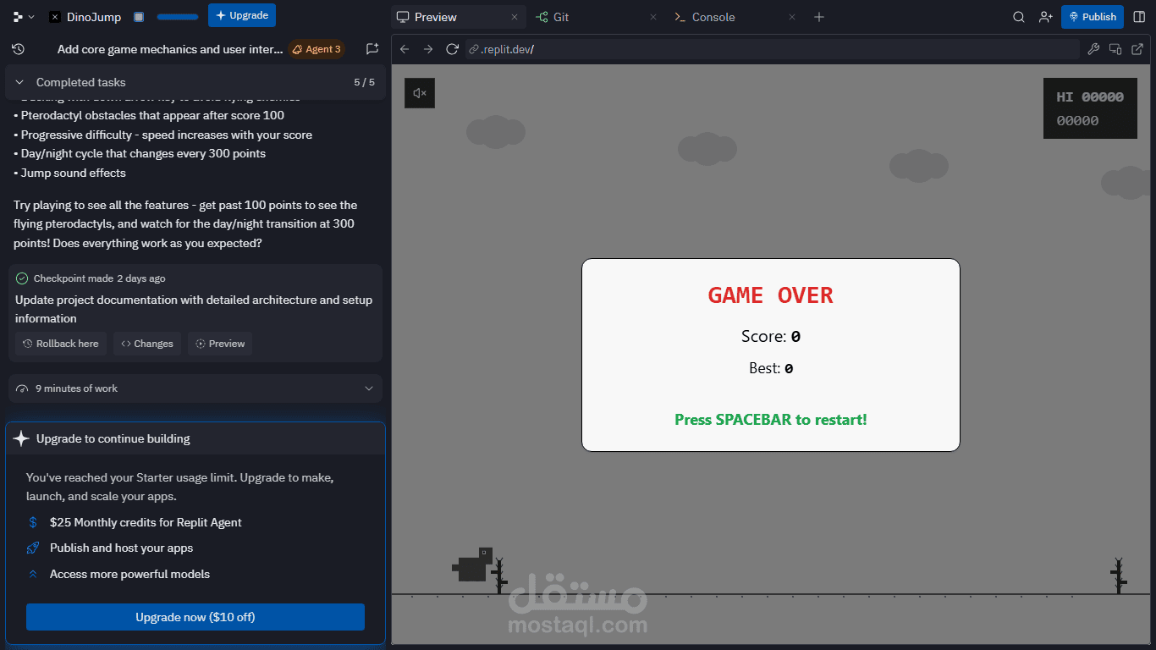Collapse the Completed tasks section
This screenshot has height=650, width=1156.
19,82
